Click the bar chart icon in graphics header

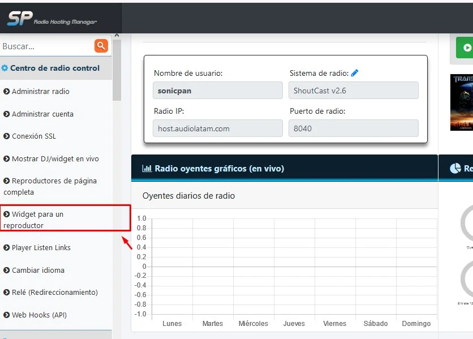[x=147, y=169]
